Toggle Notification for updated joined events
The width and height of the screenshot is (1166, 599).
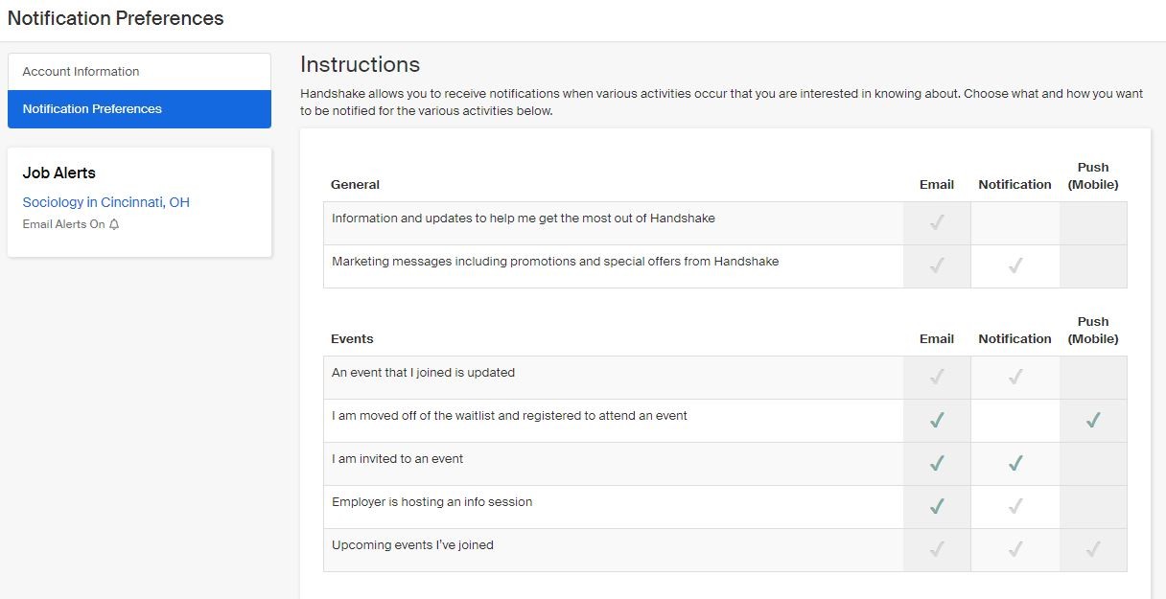click(1014, 377)
